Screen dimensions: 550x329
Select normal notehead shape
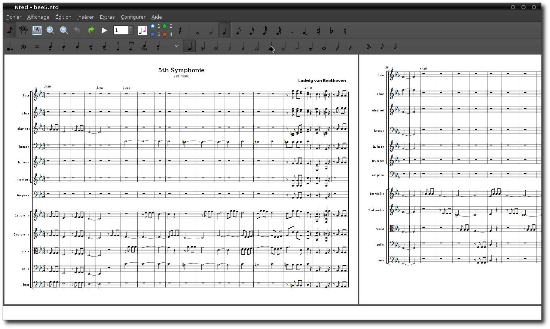[x=189, y=46]
